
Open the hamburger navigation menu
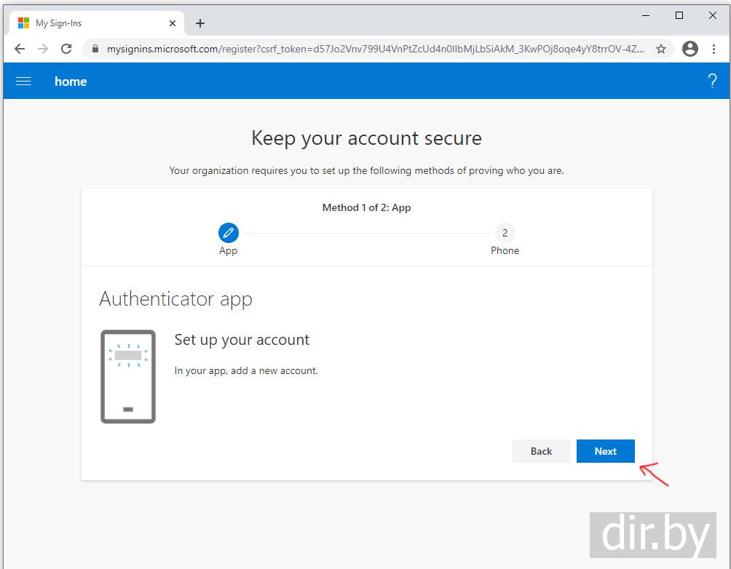(23, 81)
